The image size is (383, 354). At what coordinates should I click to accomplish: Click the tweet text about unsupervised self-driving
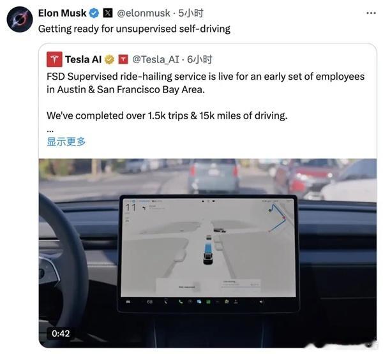(x=134, y=29)
